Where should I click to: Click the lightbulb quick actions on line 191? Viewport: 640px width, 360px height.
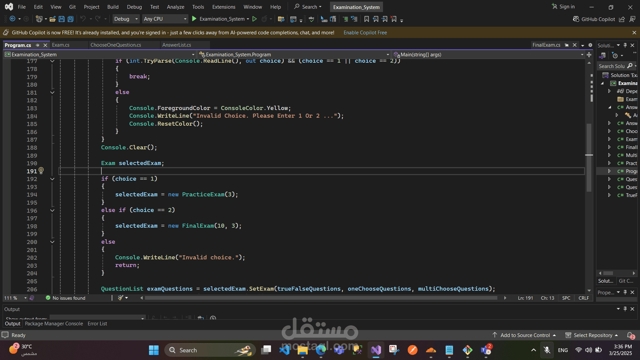coord(41,171)
